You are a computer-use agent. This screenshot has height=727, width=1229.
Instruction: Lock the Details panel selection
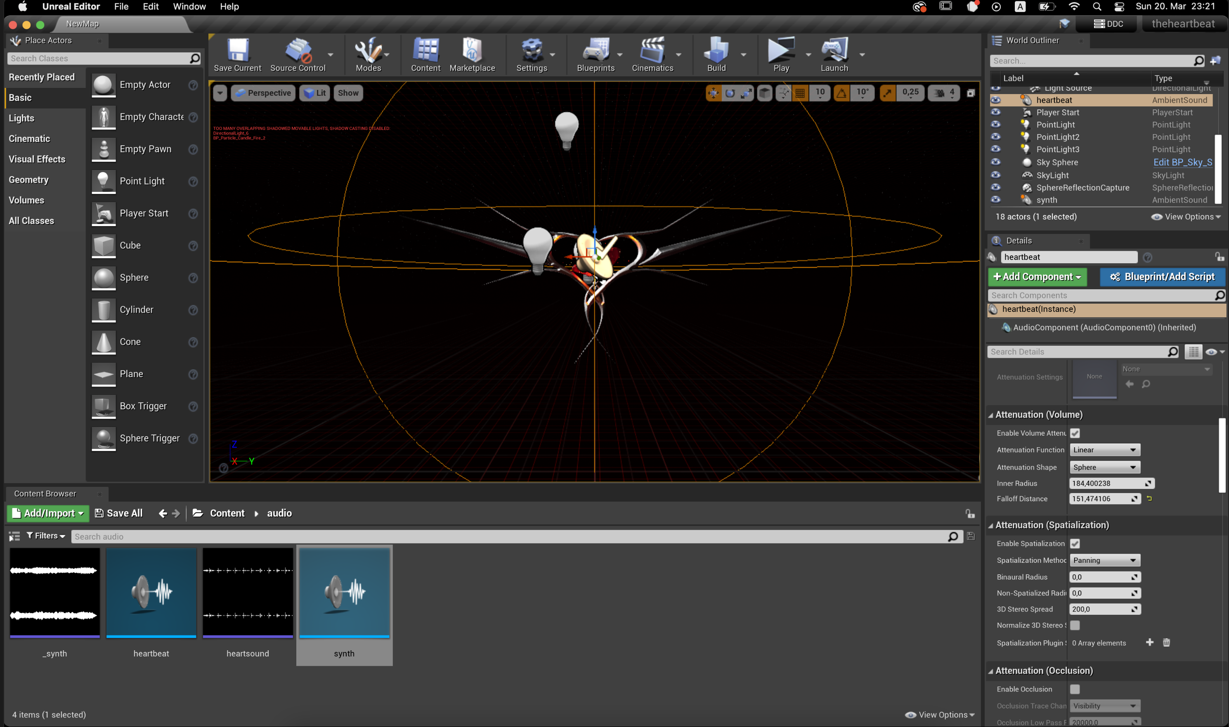click(x=1219, y=257)
